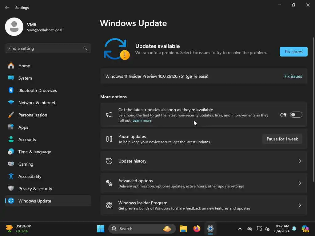Click the network display icon in tray
Image resolution: width=315 pixels, height=236 pixels.
[259, 229]
